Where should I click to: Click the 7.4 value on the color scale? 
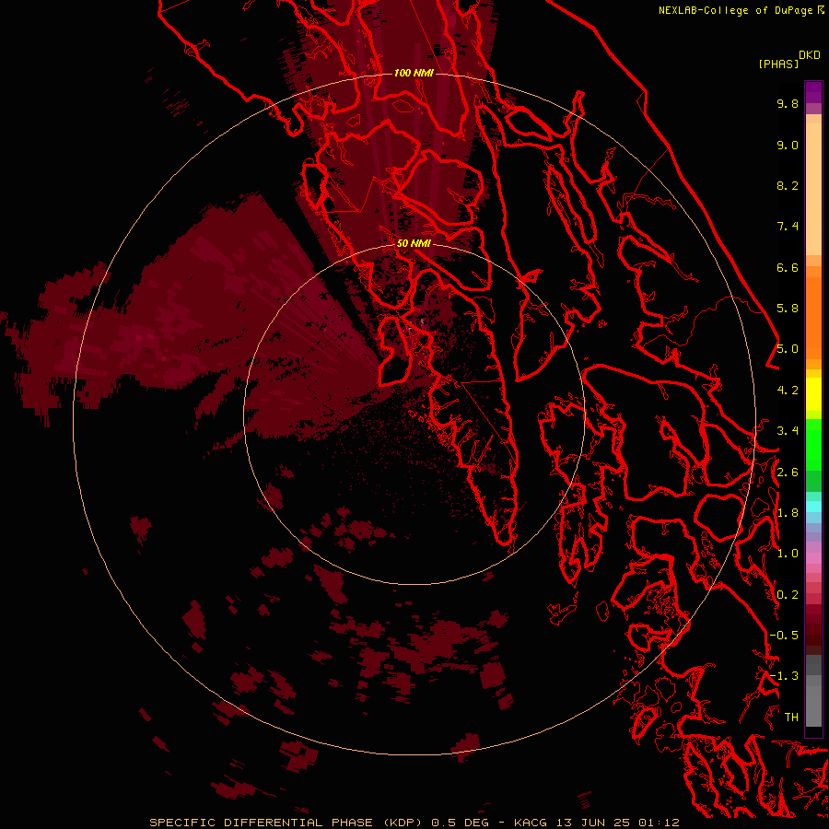788,227
